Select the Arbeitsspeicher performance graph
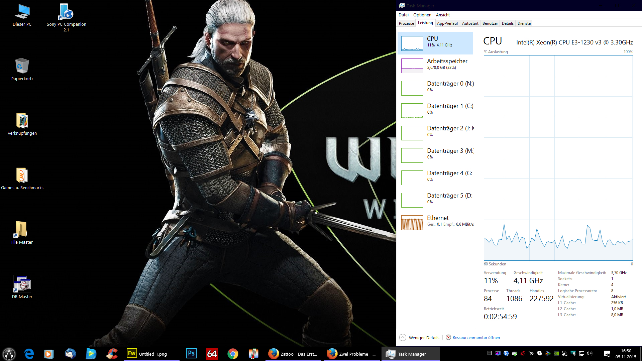 coord(412,66)
